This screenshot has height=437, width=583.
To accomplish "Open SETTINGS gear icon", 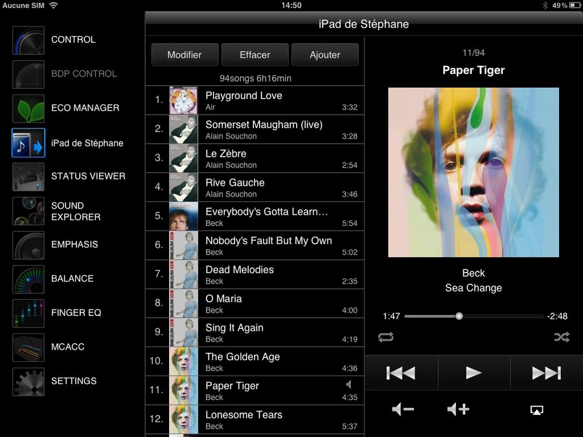I will pyautogui.click(x=29, y=382).
